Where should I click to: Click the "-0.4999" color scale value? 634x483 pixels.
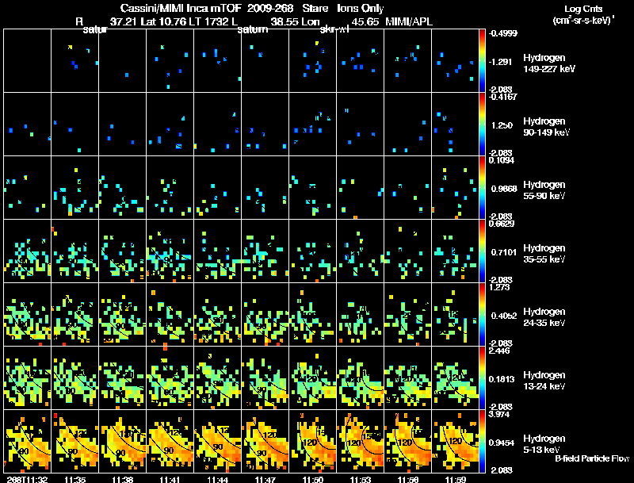tap(503, 33)
